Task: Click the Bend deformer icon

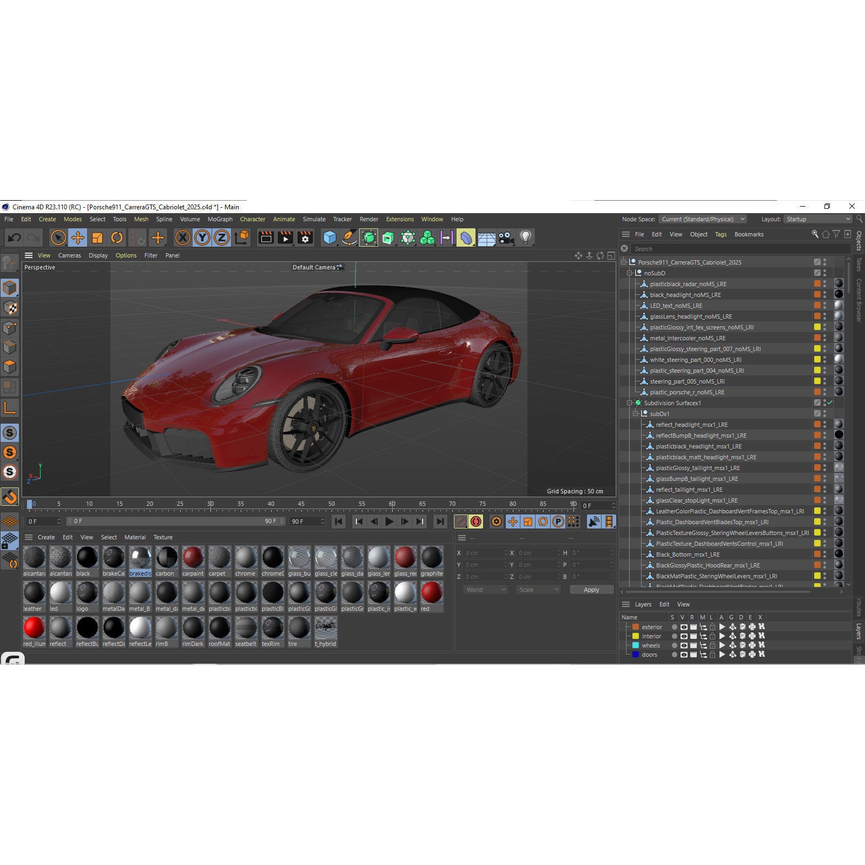Action: tap(466, 237)
